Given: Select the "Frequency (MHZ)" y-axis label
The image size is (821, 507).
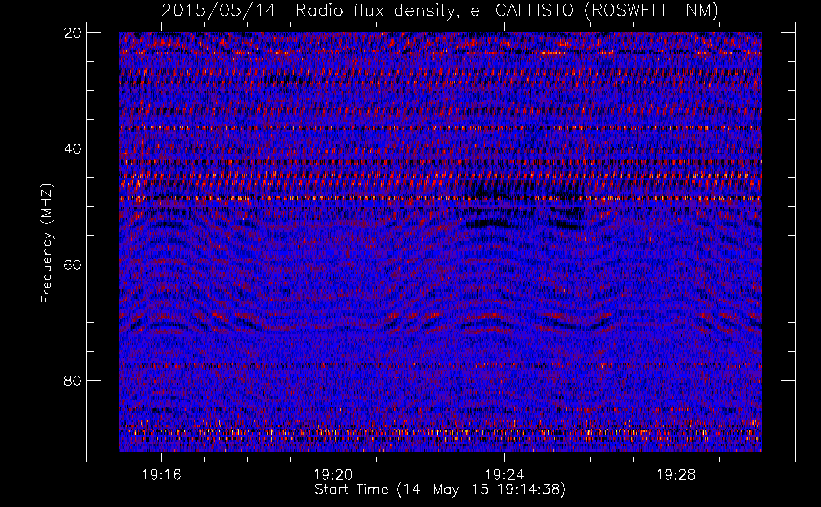Looking at the screenshot, I should coord(47,243).
